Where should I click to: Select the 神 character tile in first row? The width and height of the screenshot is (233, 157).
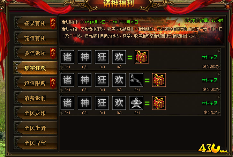point(85,57)
